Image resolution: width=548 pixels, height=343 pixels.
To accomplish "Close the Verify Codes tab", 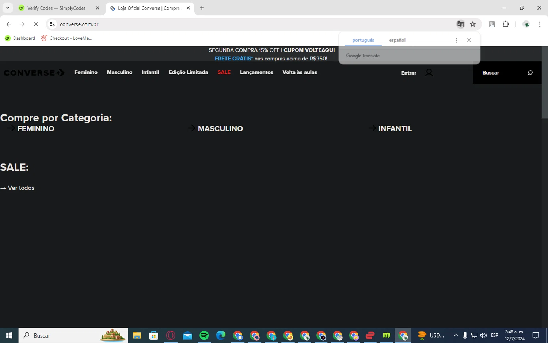I will [x=98, y=8].
